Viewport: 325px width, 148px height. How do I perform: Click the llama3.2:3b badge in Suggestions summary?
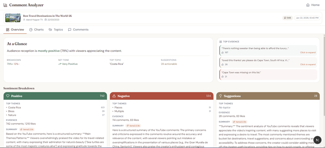coord(239,122)
